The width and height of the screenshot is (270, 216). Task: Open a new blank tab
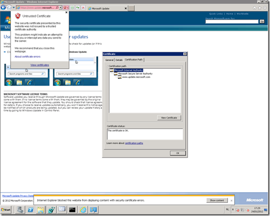131,8
